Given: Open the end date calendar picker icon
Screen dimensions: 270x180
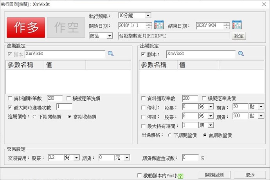Looking at the screenshot, I should 236,25.
